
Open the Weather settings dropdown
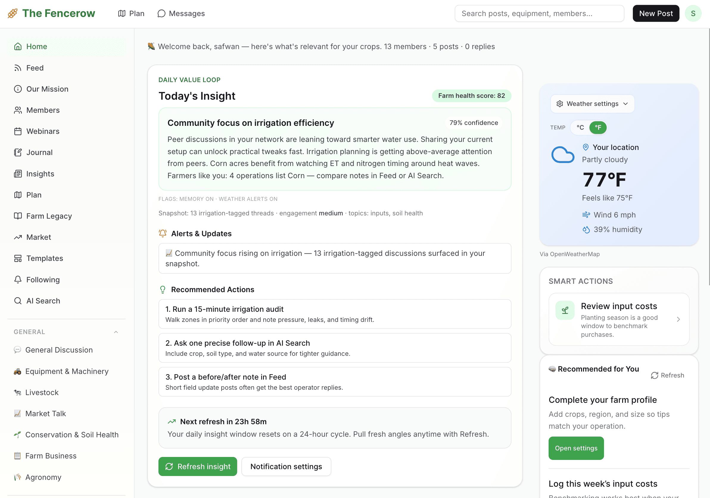tap(592, 104)
